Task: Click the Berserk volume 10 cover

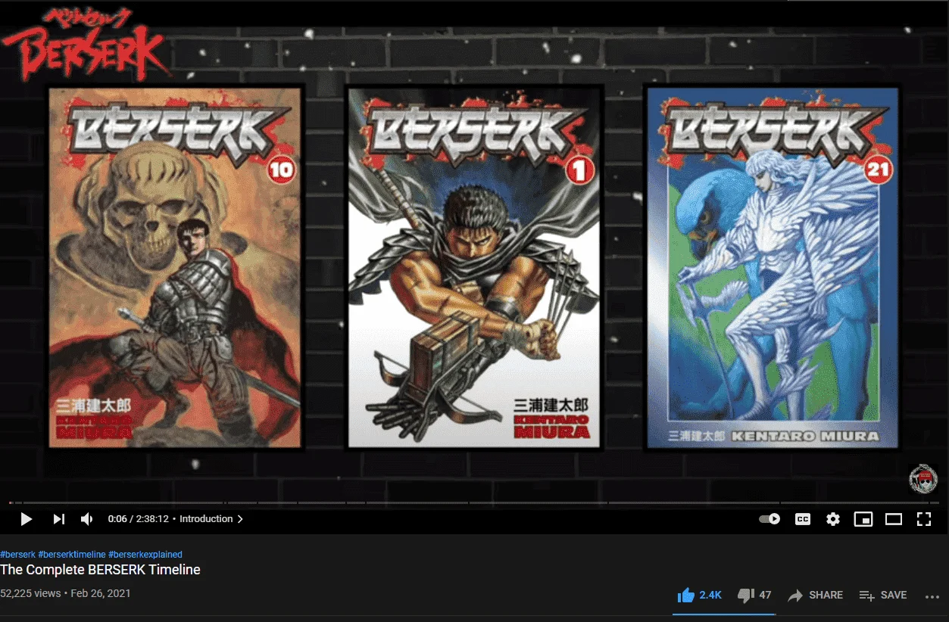Action: [175, 267]
